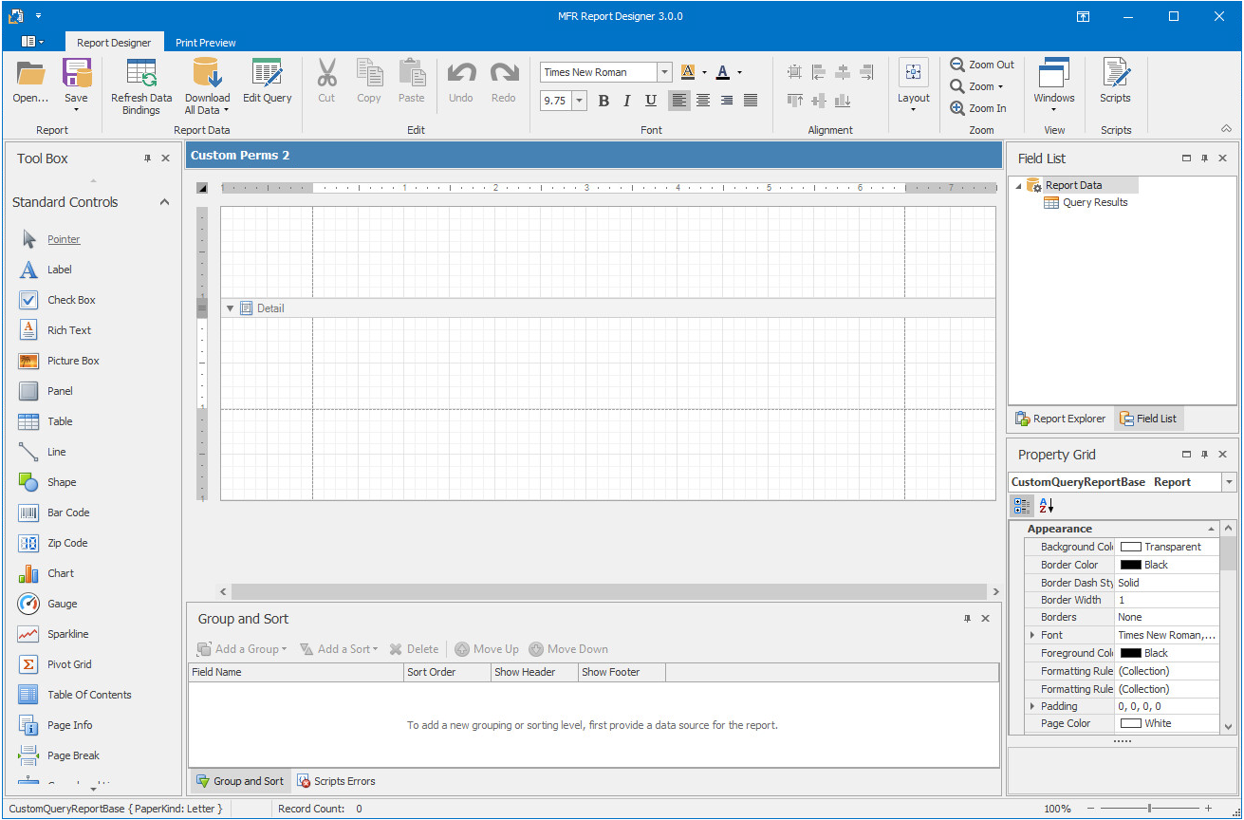1244x820 pixels.
Task: Select Query Results in Field List
Action: point(1094,202)
